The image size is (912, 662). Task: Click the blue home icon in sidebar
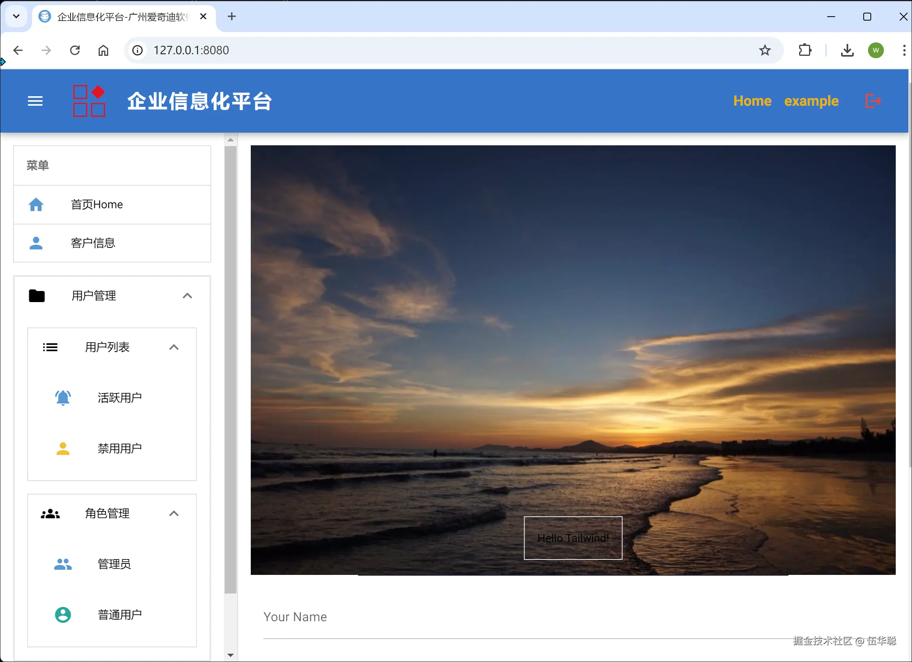(x=36, y=205)
